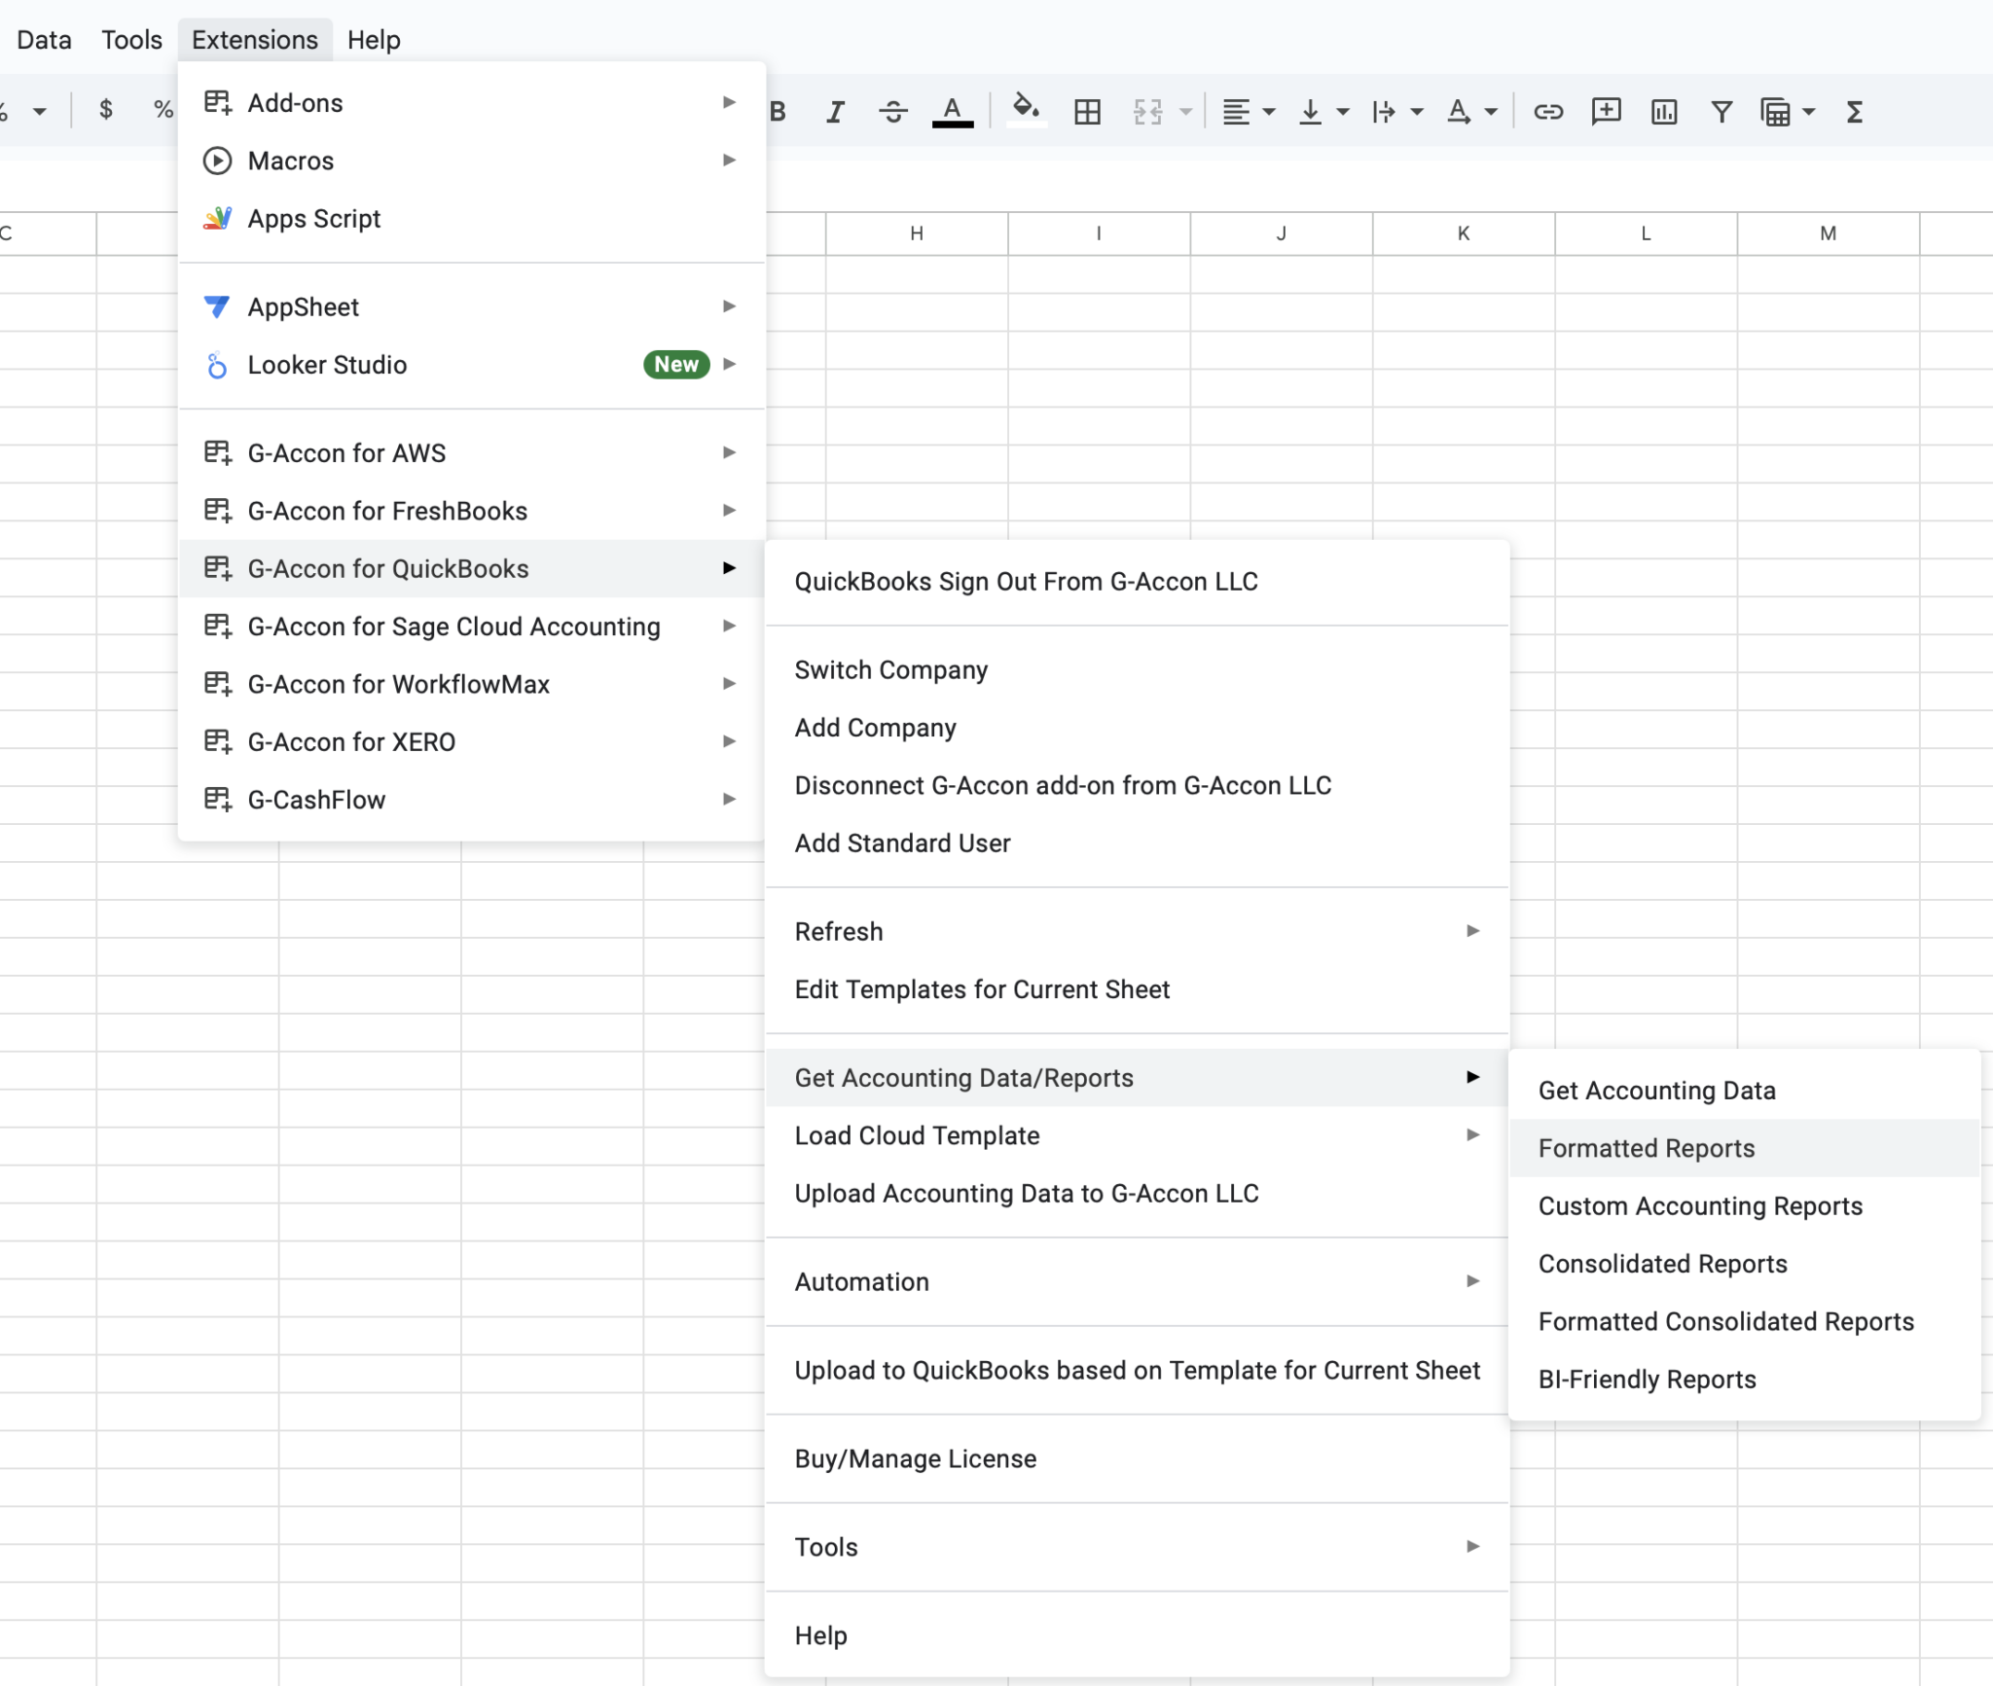The image size is (1993, 1686).
Task: Expand the Looker Studio submenu
Action: coord(472,365)
